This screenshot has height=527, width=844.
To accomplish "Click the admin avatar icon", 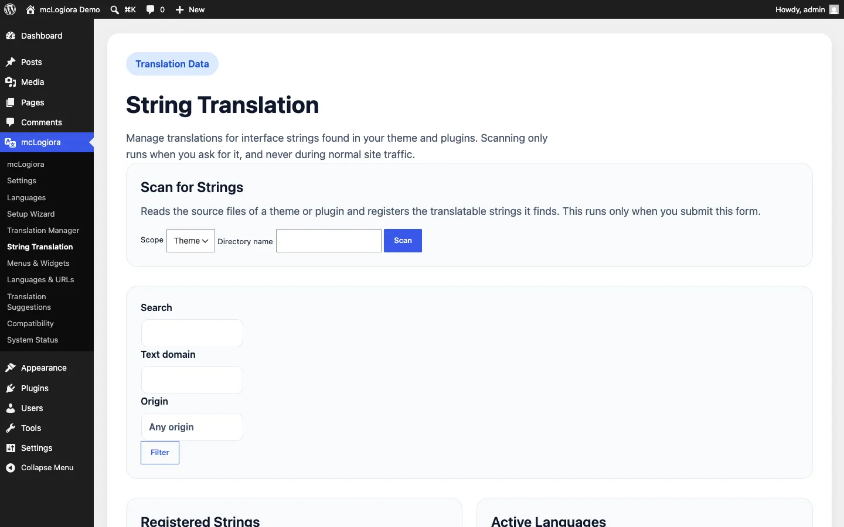I will pos(834,9).
